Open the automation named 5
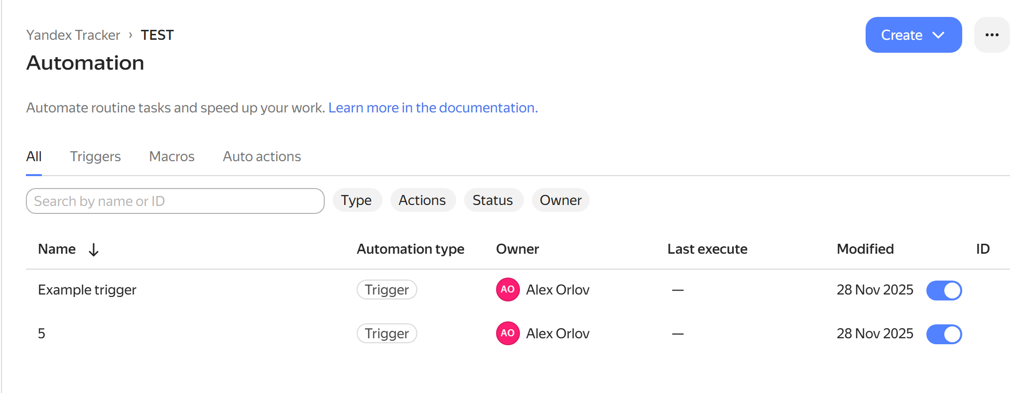The height and width of the screenshot is (393, 1021). (x=41, y=333)
